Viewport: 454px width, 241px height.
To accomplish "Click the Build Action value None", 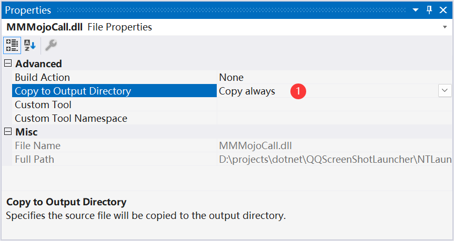I will 231,77.
